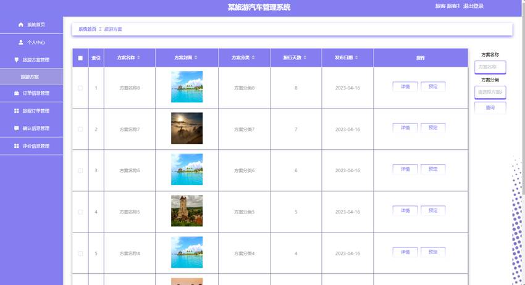Viewport: 525px width, 285px height.
Task: Click the 方案名称8 name cell
Action: 130,88
